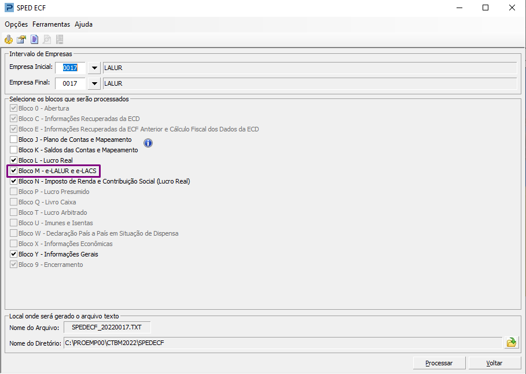Click Bloco C - Informações Recuperadas da ECD checkbox

(x=13, y=119)
